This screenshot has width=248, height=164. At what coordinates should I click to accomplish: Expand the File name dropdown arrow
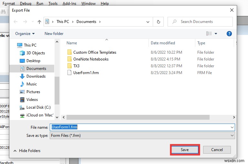[x=232, y=127]
